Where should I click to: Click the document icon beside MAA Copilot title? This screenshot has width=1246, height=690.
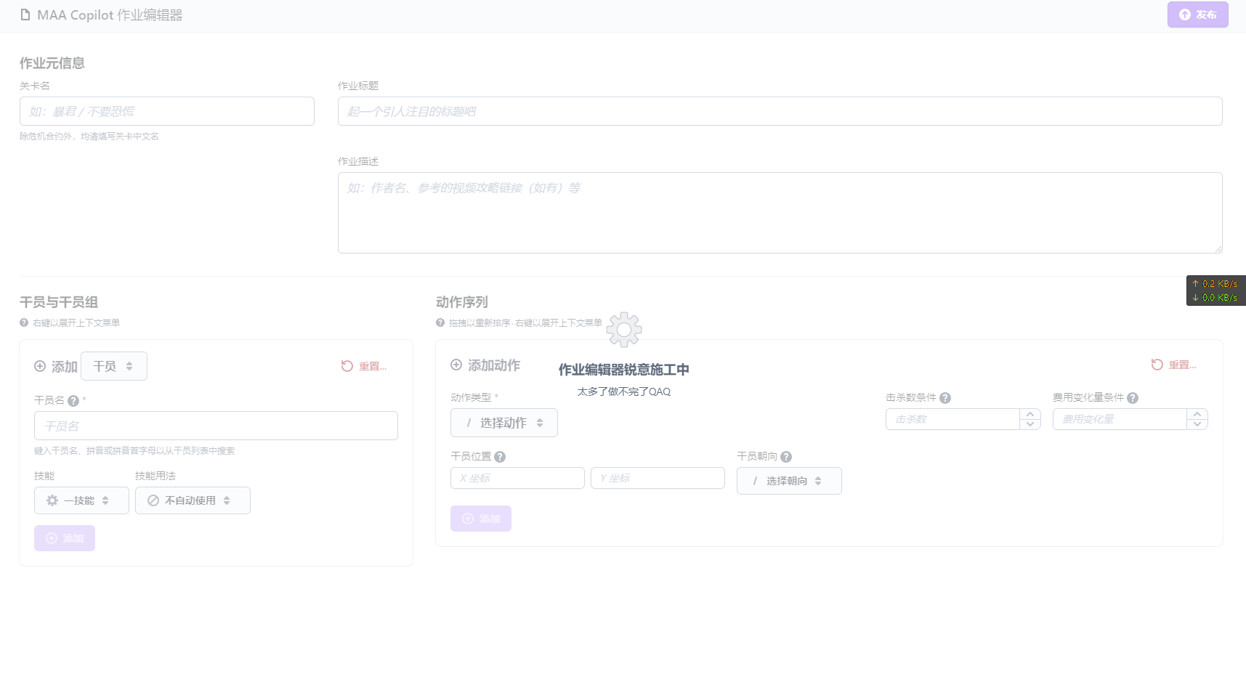tap(25, 15)
